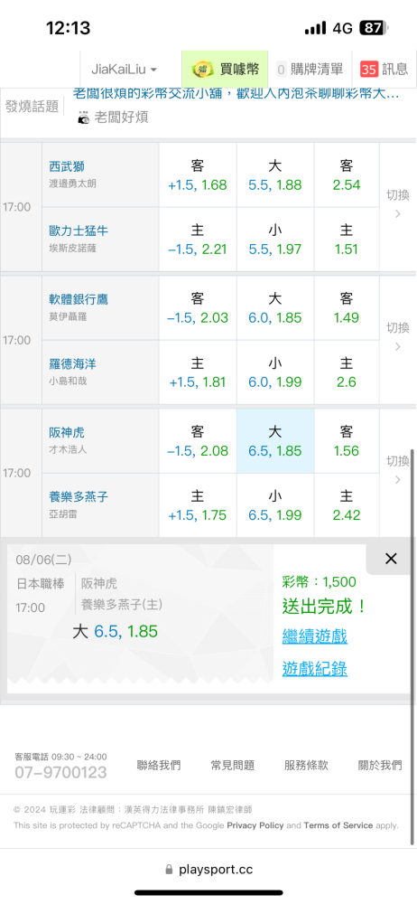Open the 訊息 badge showing 35
Image resolution: width=417 pixels, height=904 pixels.
pos(368,70)
